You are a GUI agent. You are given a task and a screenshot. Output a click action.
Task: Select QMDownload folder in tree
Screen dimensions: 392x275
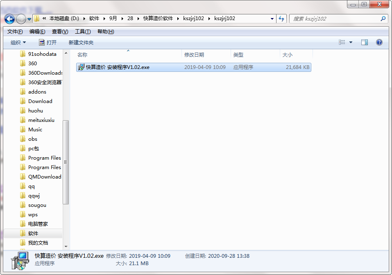[x=45, y=177]
